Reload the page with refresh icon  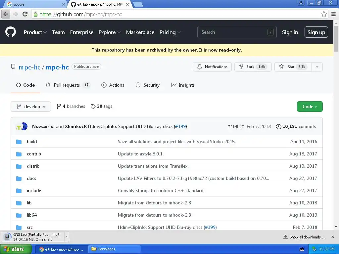[25, 14]
